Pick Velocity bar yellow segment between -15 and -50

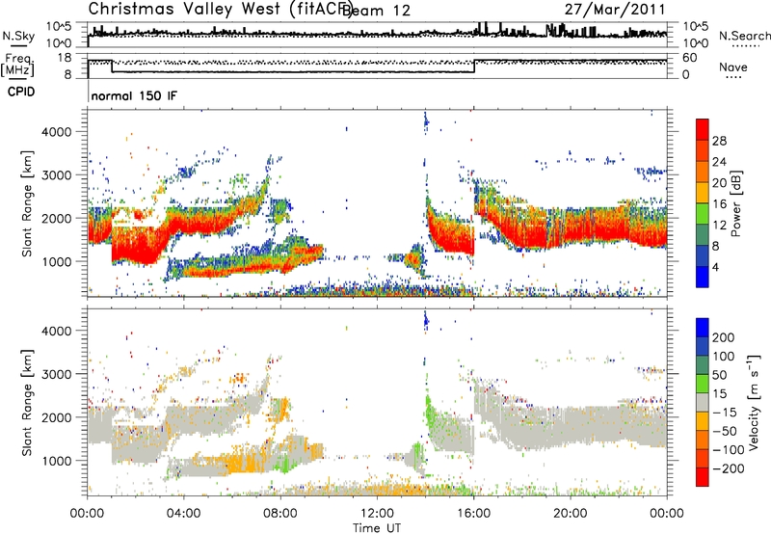703,421
